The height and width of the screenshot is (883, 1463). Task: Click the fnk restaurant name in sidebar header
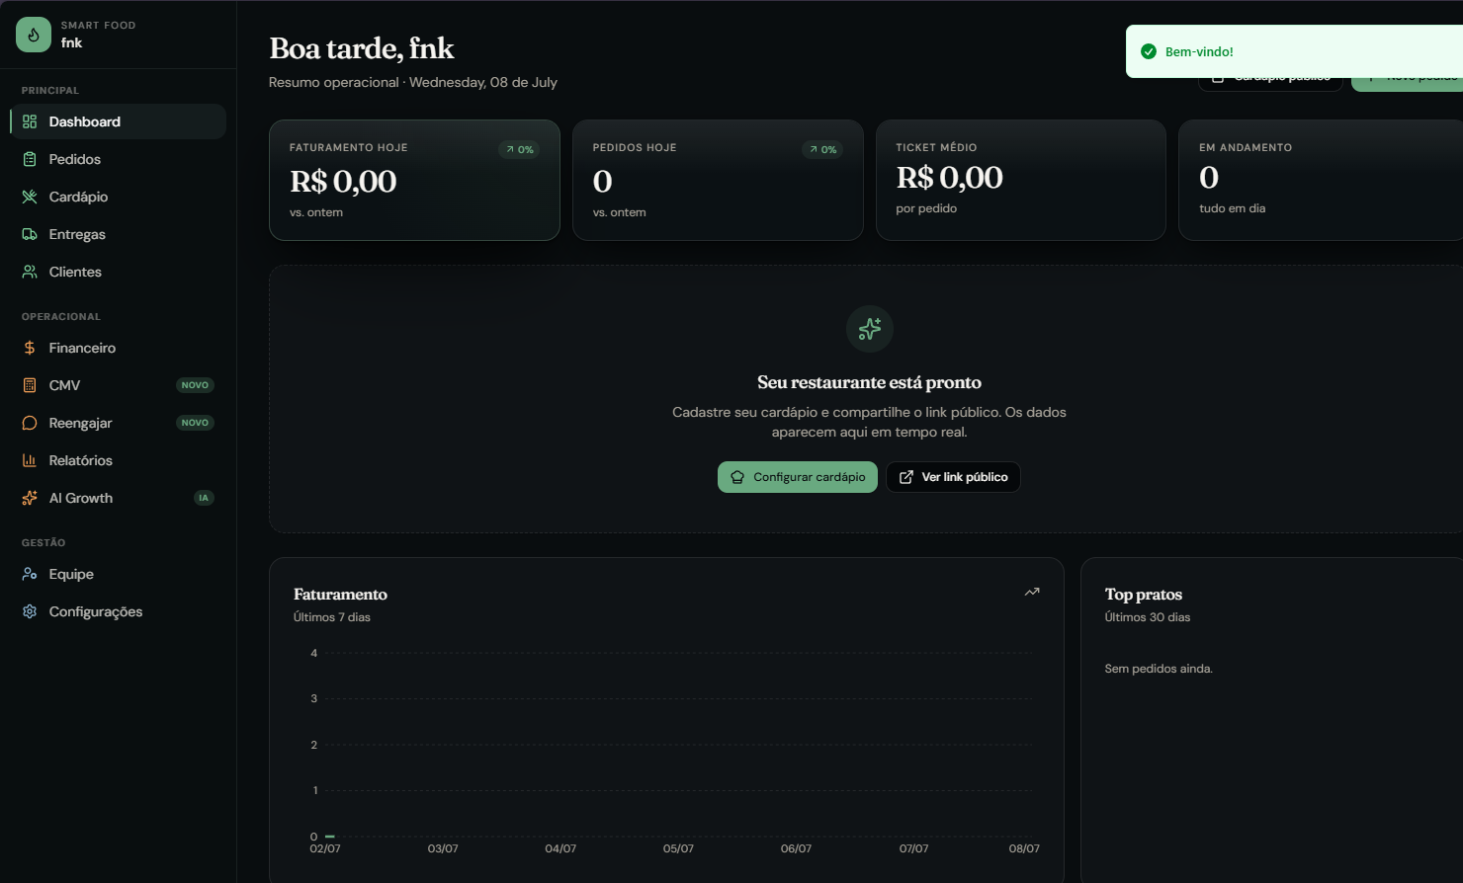(x=71, y=42)
